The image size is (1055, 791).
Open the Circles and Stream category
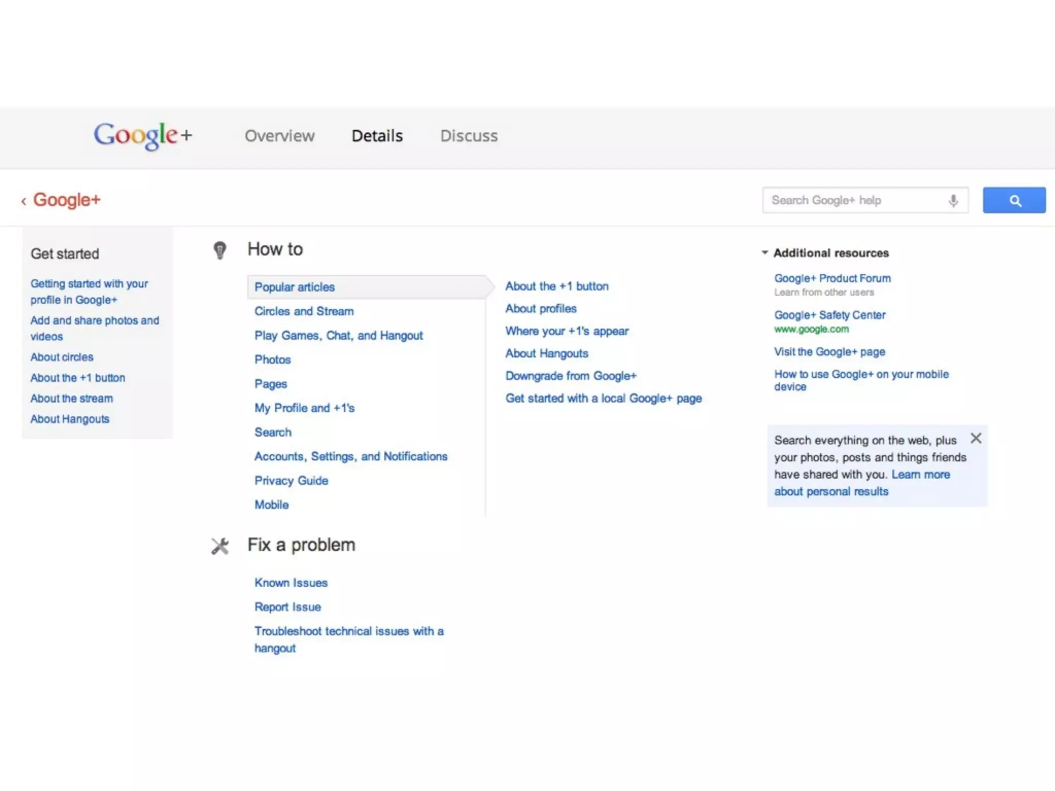(x=304, y=312)
